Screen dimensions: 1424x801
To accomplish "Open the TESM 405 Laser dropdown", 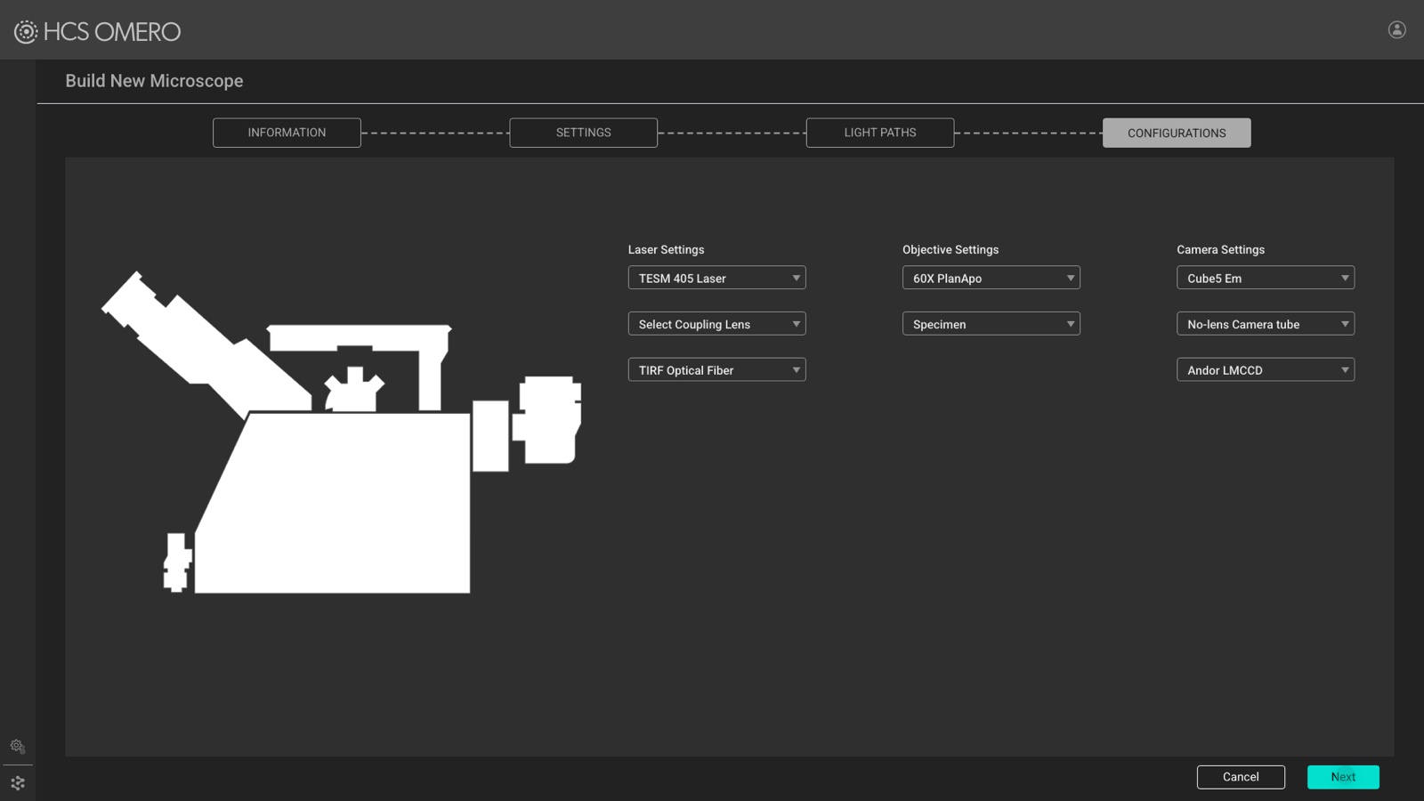I will click(x=716, y=278).
